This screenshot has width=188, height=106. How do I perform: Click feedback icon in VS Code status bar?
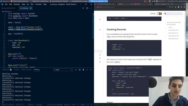88,105
